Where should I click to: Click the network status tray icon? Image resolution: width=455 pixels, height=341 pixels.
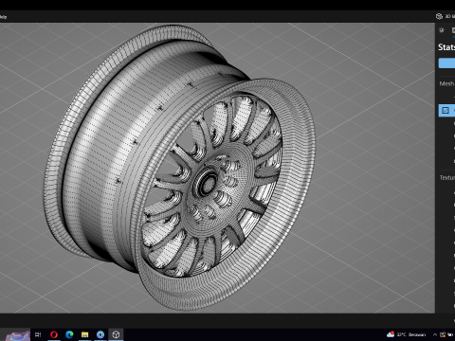point(443,334)
